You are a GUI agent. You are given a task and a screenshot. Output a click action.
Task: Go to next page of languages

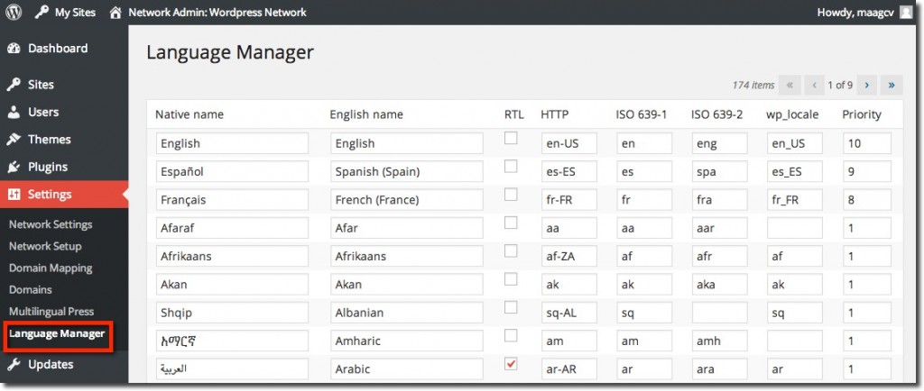[x=866, y=86]
